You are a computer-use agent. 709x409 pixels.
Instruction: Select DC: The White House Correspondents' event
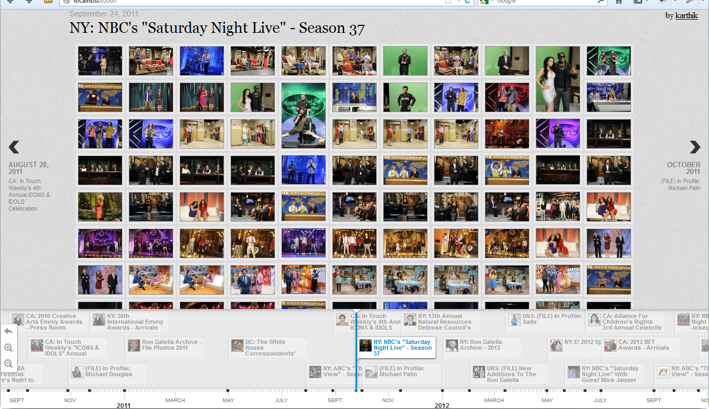click(268, 348)
